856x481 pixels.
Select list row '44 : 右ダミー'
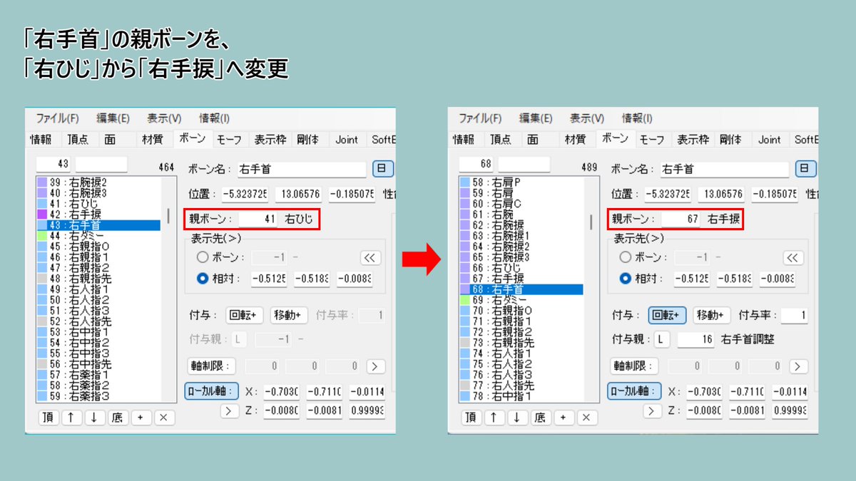98,236
